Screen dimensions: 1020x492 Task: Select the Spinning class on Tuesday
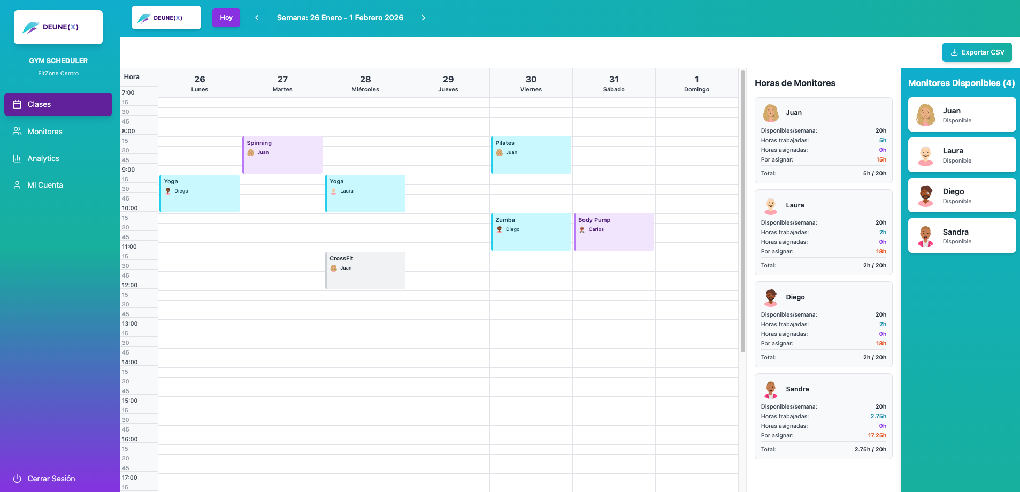[282, 155]
